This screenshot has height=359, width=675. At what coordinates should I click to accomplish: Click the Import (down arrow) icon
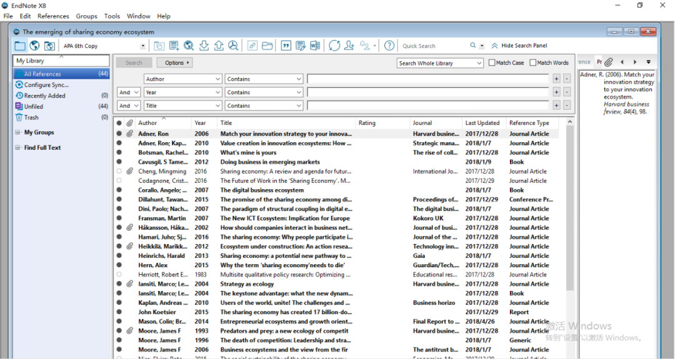click(204, 46)
